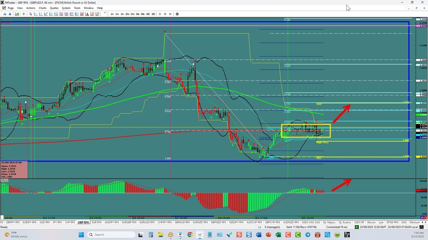Click the clock icon in the toolbar

[x=177, y=14]
